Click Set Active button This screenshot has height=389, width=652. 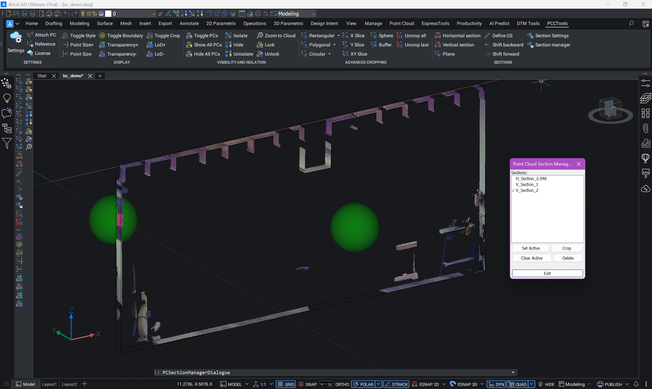(530, 248)
